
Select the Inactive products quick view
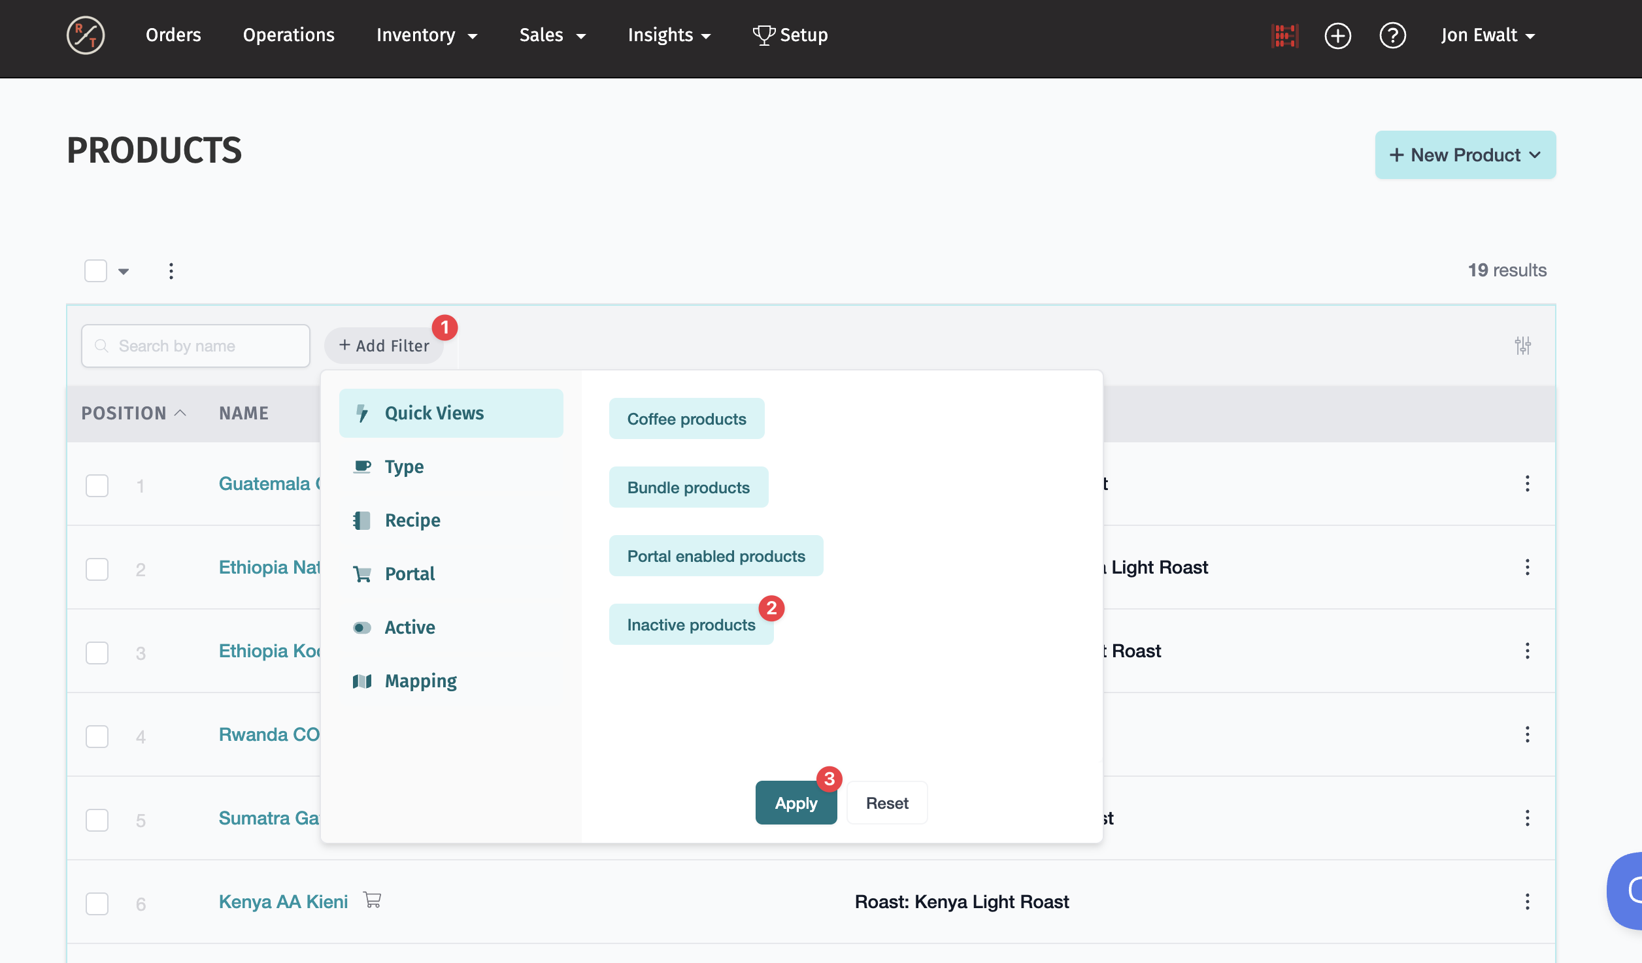pyautogui.click(x=691, y=625)
